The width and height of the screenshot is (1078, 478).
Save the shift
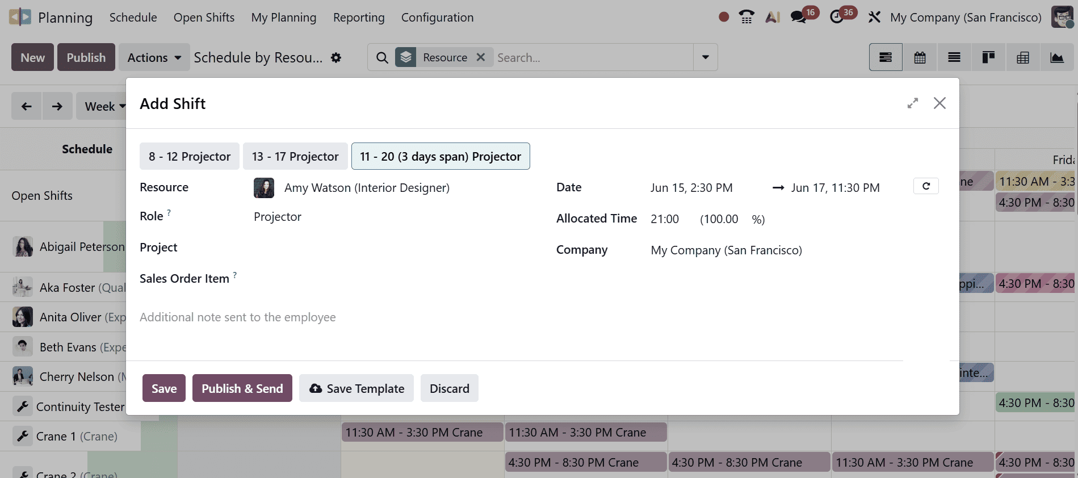point(164,388)
